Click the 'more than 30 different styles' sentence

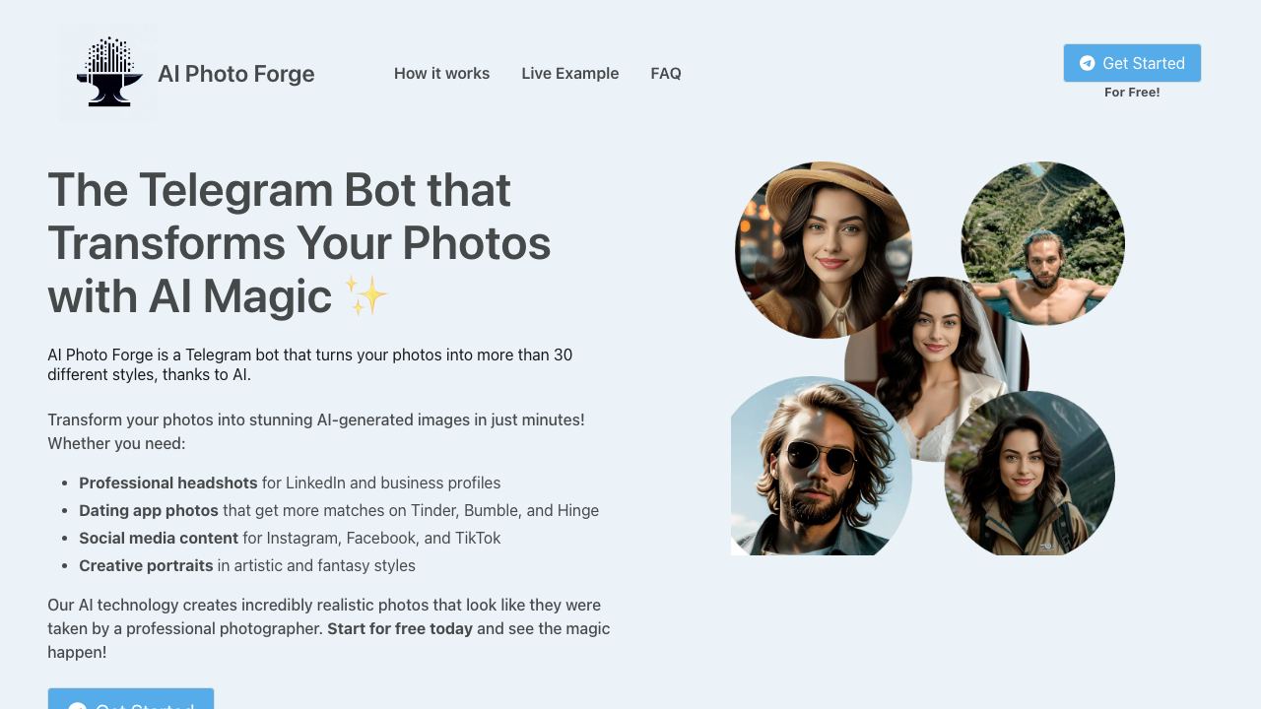(310, 364)
